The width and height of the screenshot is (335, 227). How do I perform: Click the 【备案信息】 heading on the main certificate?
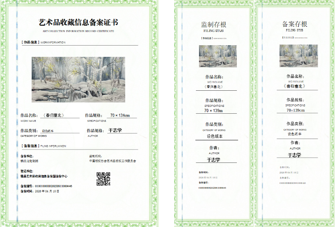(x=31, y=146)
